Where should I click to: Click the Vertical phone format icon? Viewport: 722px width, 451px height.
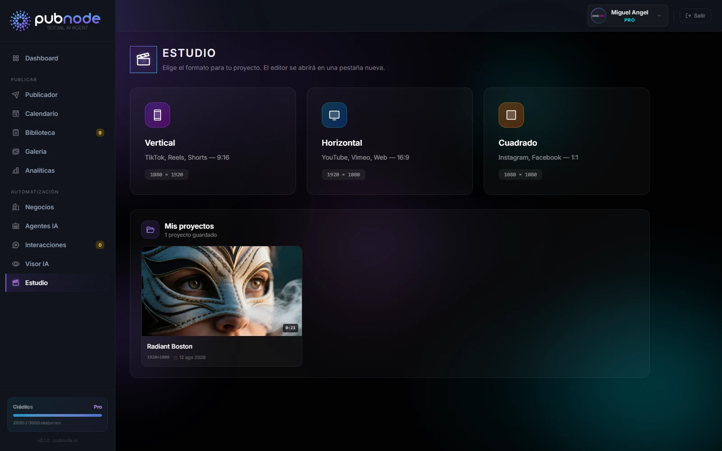(x=157, y=115)
